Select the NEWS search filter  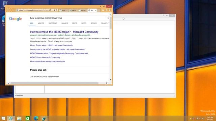click(84, 23)
